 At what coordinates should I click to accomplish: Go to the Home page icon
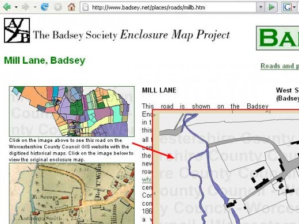click(71, 7)
